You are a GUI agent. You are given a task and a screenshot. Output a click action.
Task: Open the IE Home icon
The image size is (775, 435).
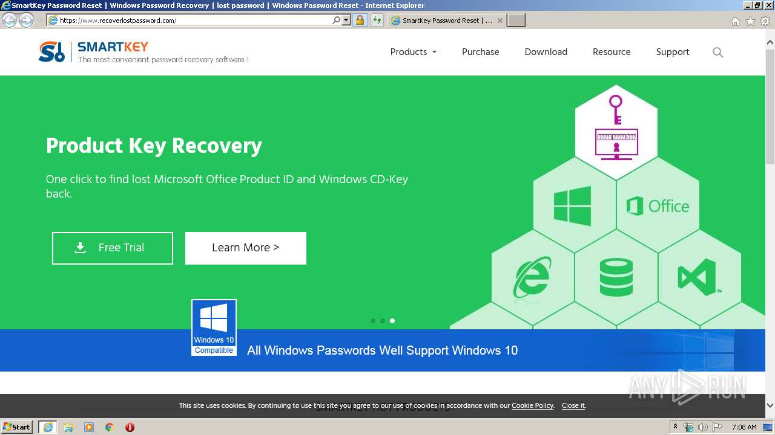[735, 21]
